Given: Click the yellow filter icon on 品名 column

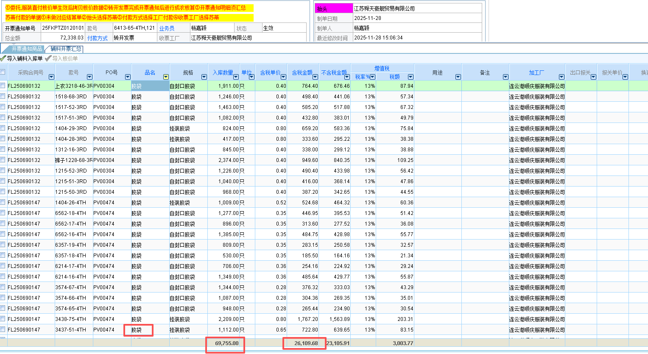Looking at the screenshot, I should (x=166, y=77).
